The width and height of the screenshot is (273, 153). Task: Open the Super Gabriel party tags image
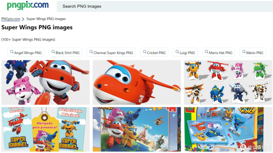pos(45,129)
